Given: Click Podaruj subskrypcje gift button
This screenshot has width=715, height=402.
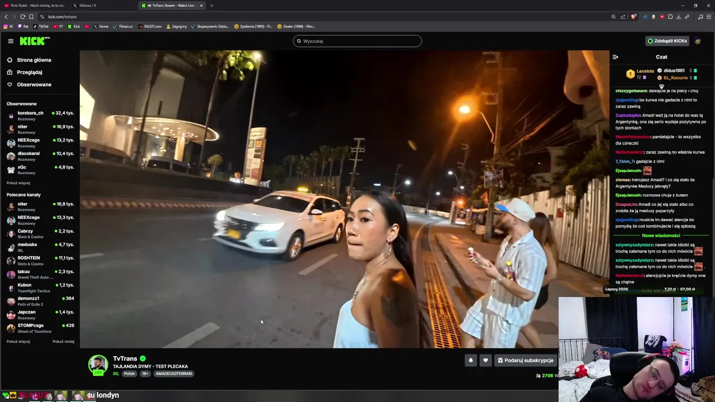Looking at the screenshot, I should click(x=526, y=361).
